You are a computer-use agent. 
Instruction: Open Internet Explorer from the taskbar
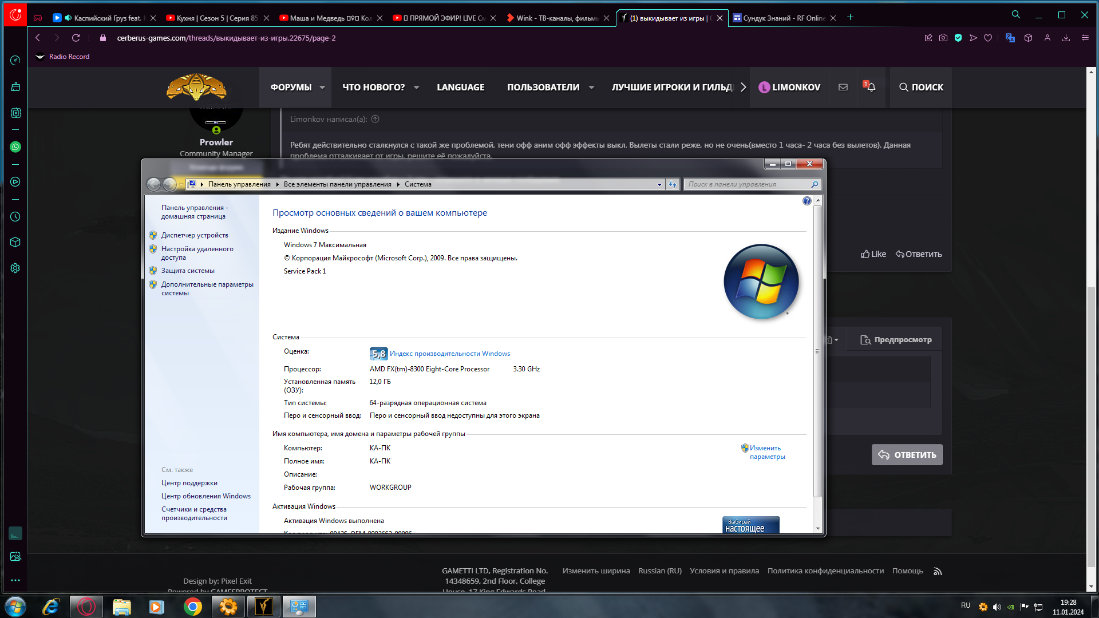click(51, 607)
